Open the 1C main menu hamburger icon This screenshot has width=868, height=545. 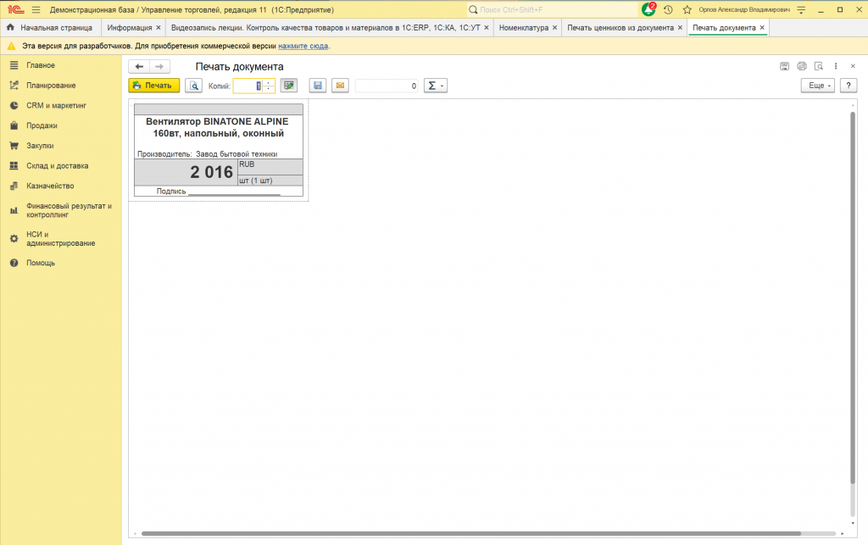point(36,10)
